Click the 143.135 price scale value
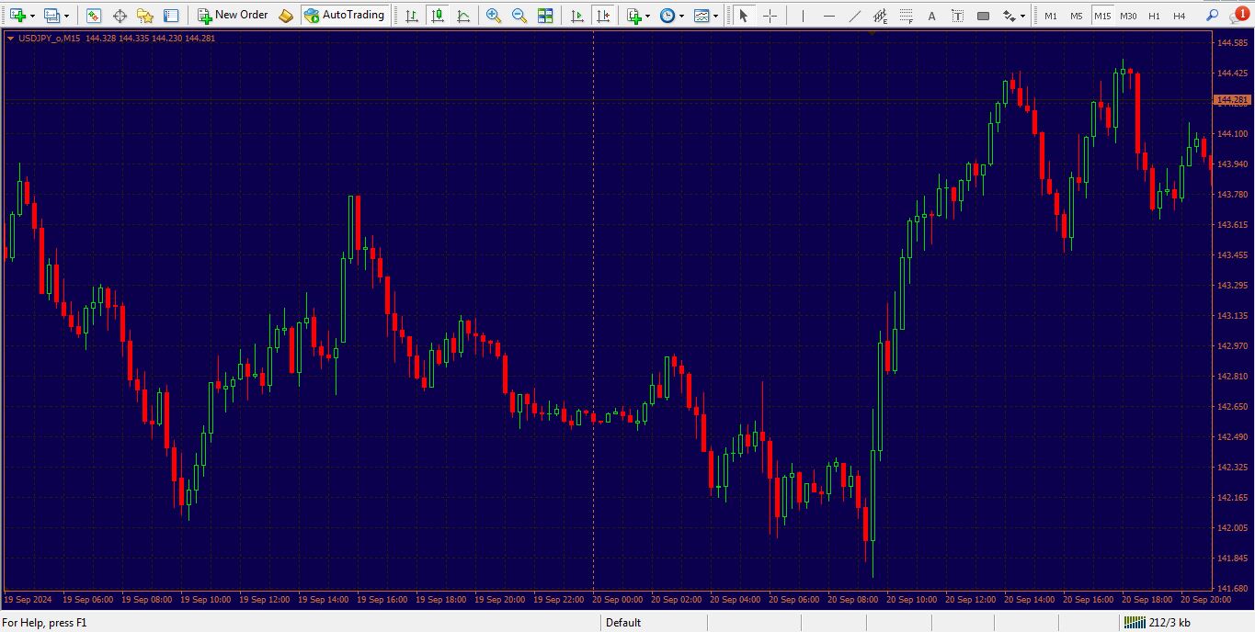 click(x=1232, y=316)
